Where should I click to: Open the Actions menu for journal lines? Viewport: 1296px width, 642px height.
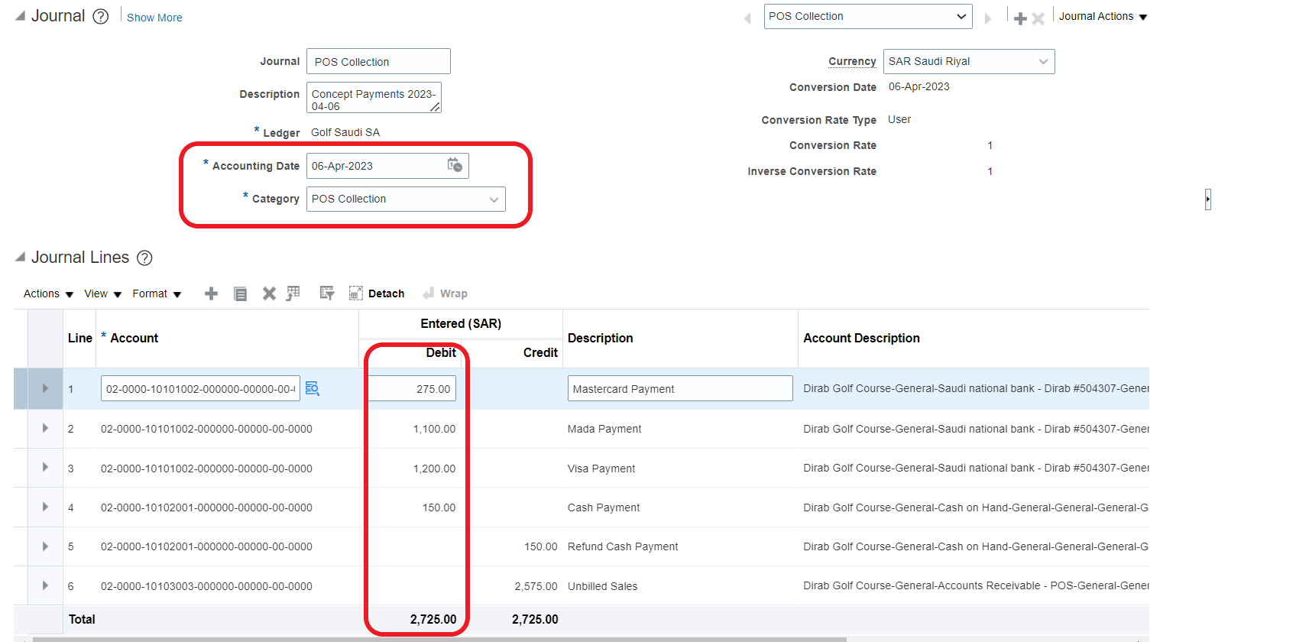click(48, 293)
